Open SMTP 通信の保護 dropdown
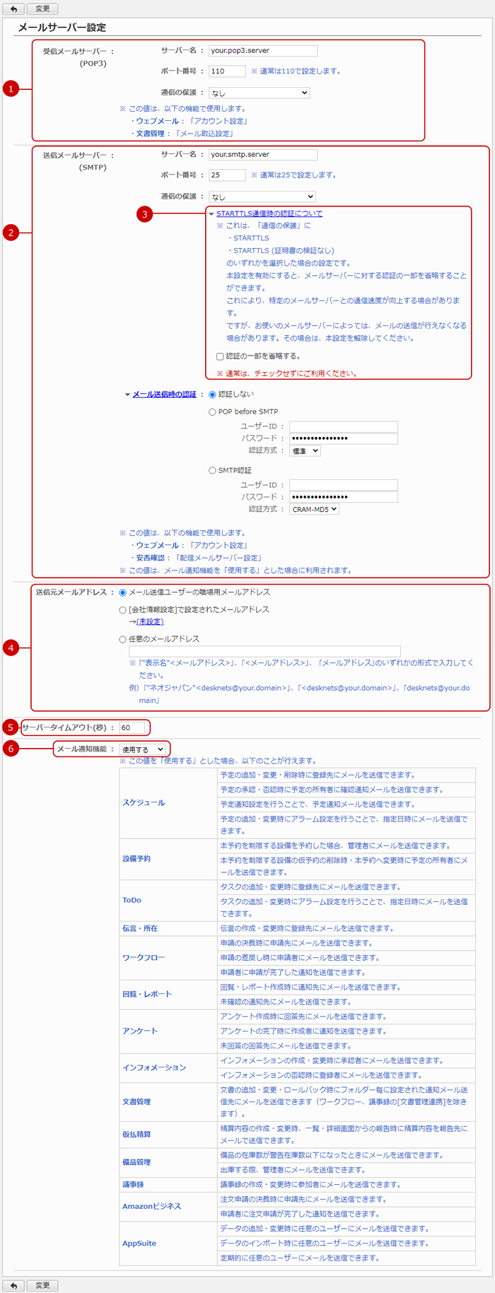The width and height of the screenshot is (495, 1293). click(x=262, y=197)
